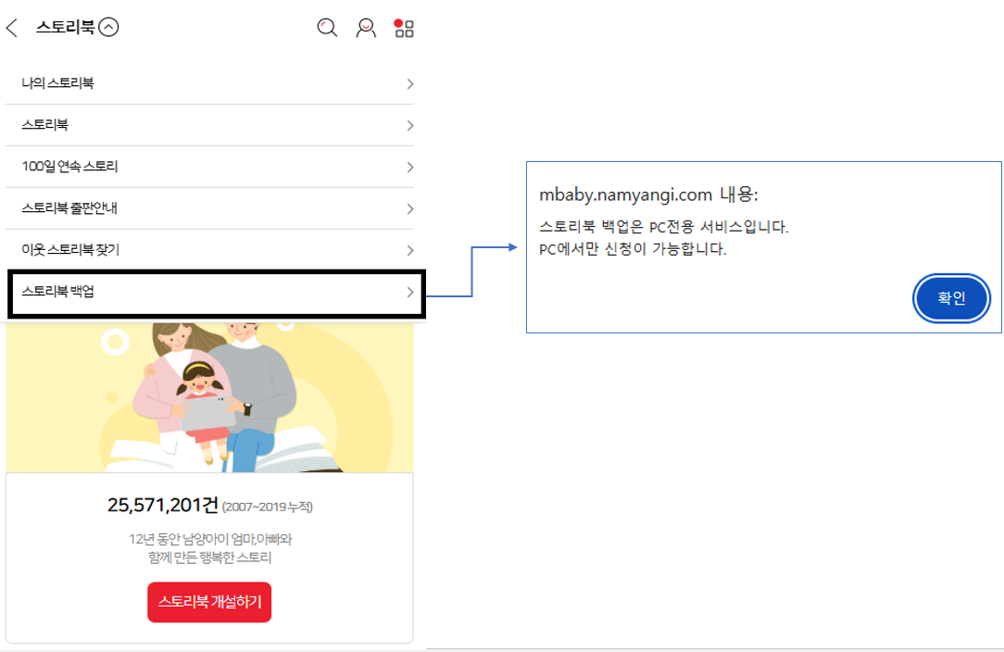Click the chevron on the 스토리북 백업 row
Screen dimensions: 1004x652
click(409, 293)
